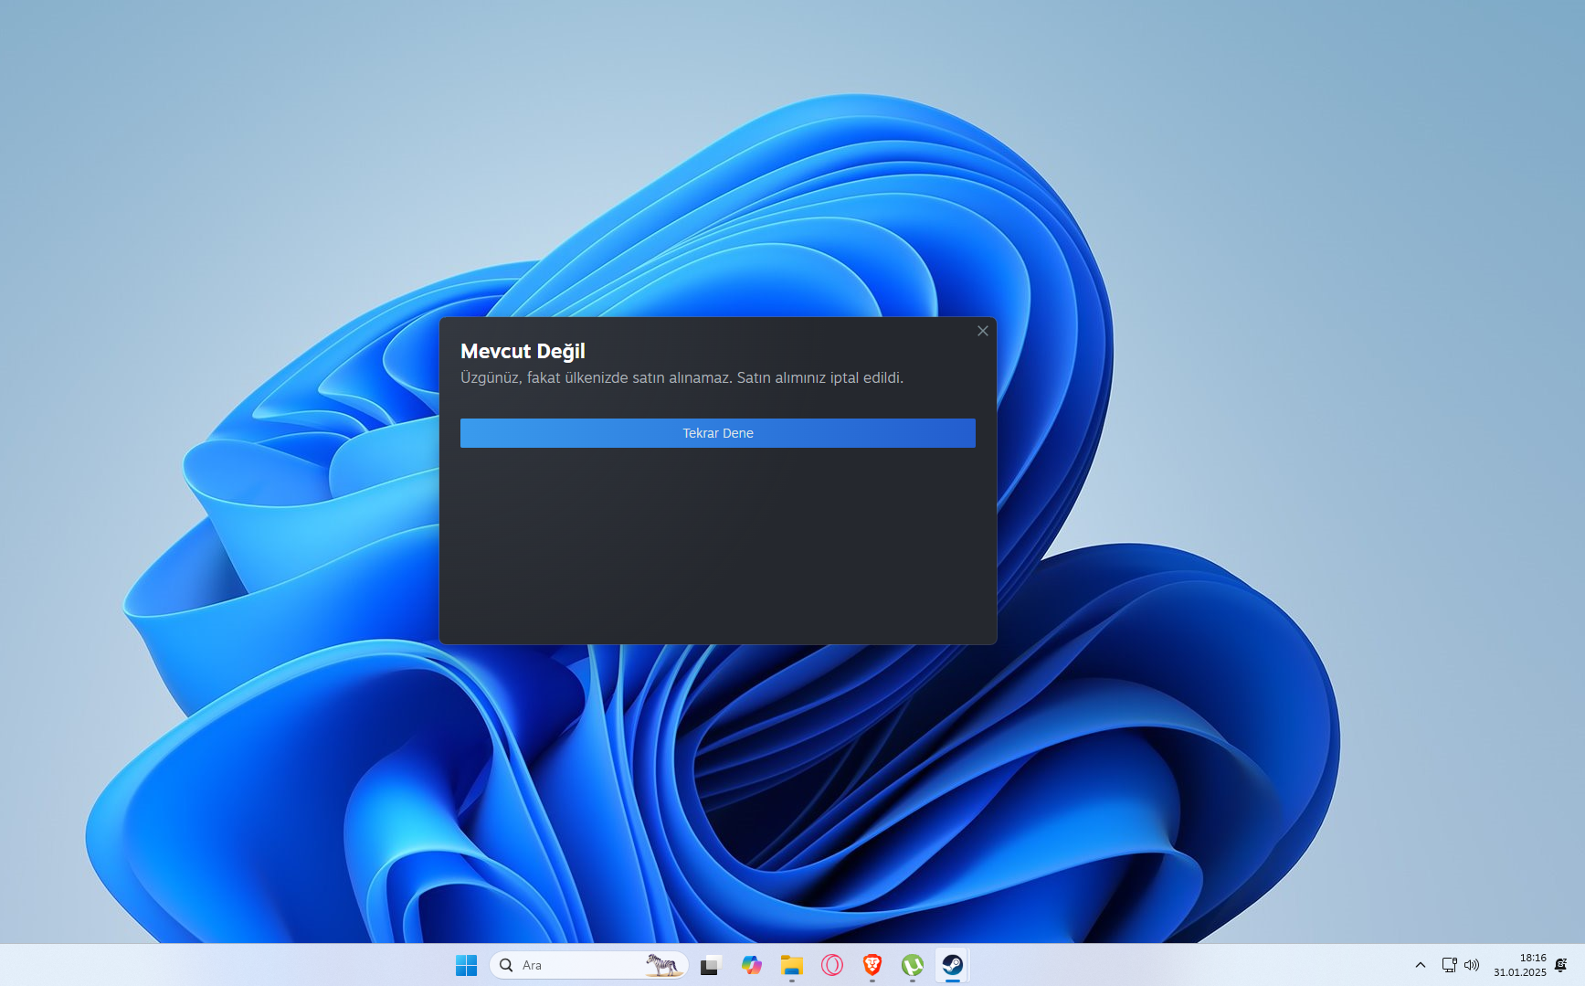This screenshot has height=986, width=1585.
Task: Expand the hidden system tray icons
Action: [1421, 965]
